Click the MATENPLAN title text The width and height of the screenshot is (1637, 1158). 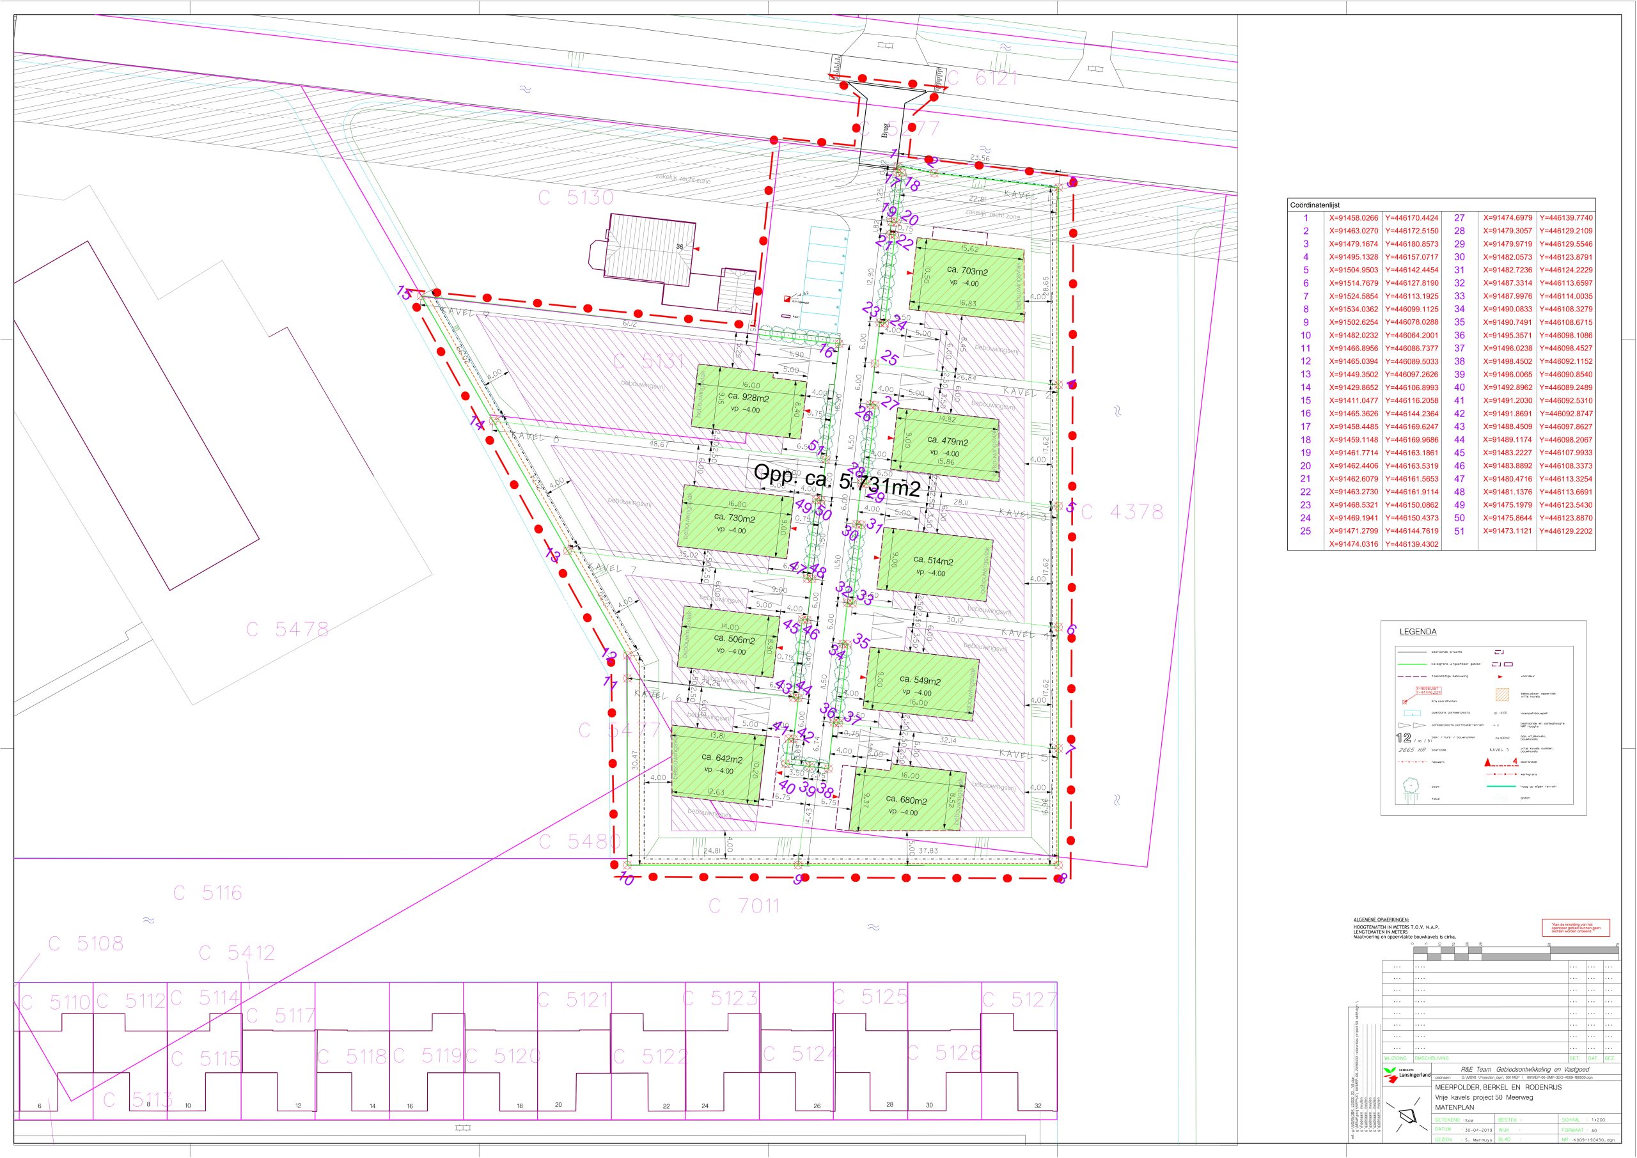tap(1455, 1107)
